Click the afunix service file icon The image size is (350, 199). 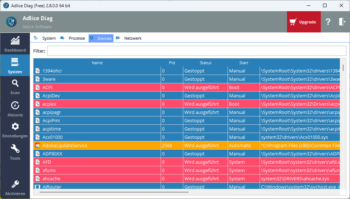point(37,171)
